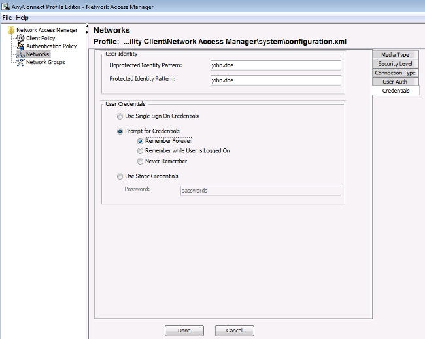Click the static credentials Password field

click(261, 191)
